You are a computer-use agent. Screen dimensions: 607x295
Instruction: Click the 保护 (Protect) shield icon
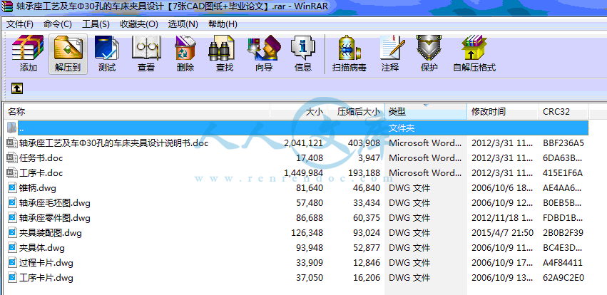[429, 48]
